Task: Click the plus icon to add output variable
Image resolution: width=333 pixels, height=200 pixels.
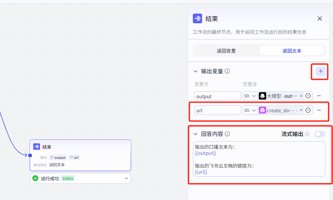Action: [x=321, y=71]
